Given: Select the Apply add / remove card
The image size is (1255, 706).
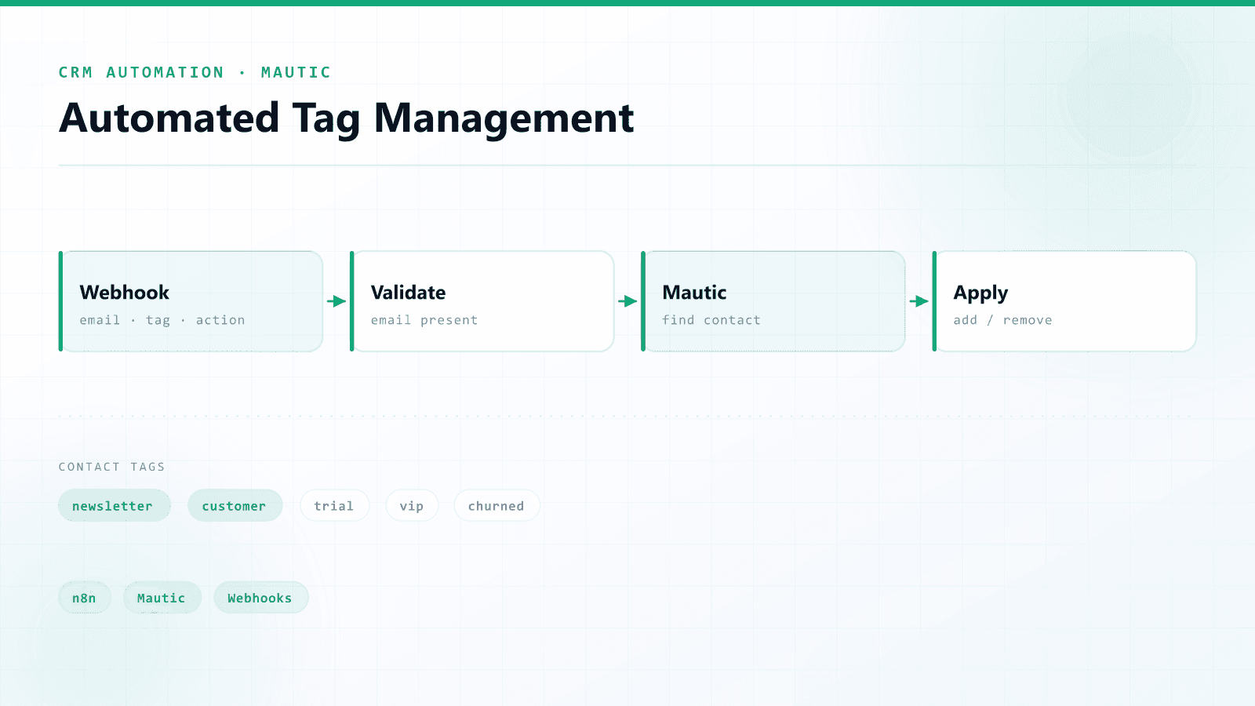Looking at the screenshot, I should pos(1064,301).
